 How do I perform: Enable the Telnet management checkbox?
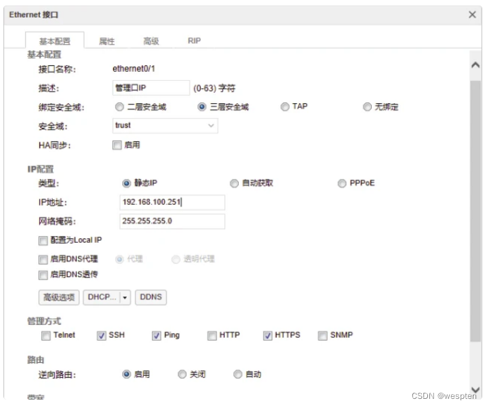click(46, 336)
